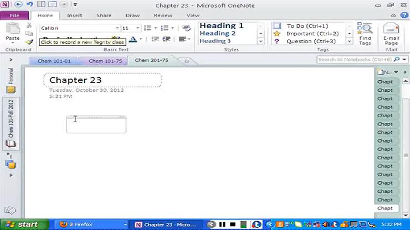Screen dimensions: 410x230
Task: Open Customize Quick Access Toolbar menu
Action: coord(75,4)
